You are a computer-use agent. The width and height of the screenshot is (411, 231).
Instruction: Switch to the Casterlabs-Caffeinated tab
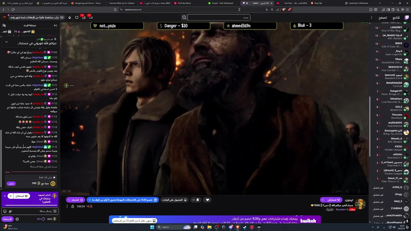click(358, 3)
